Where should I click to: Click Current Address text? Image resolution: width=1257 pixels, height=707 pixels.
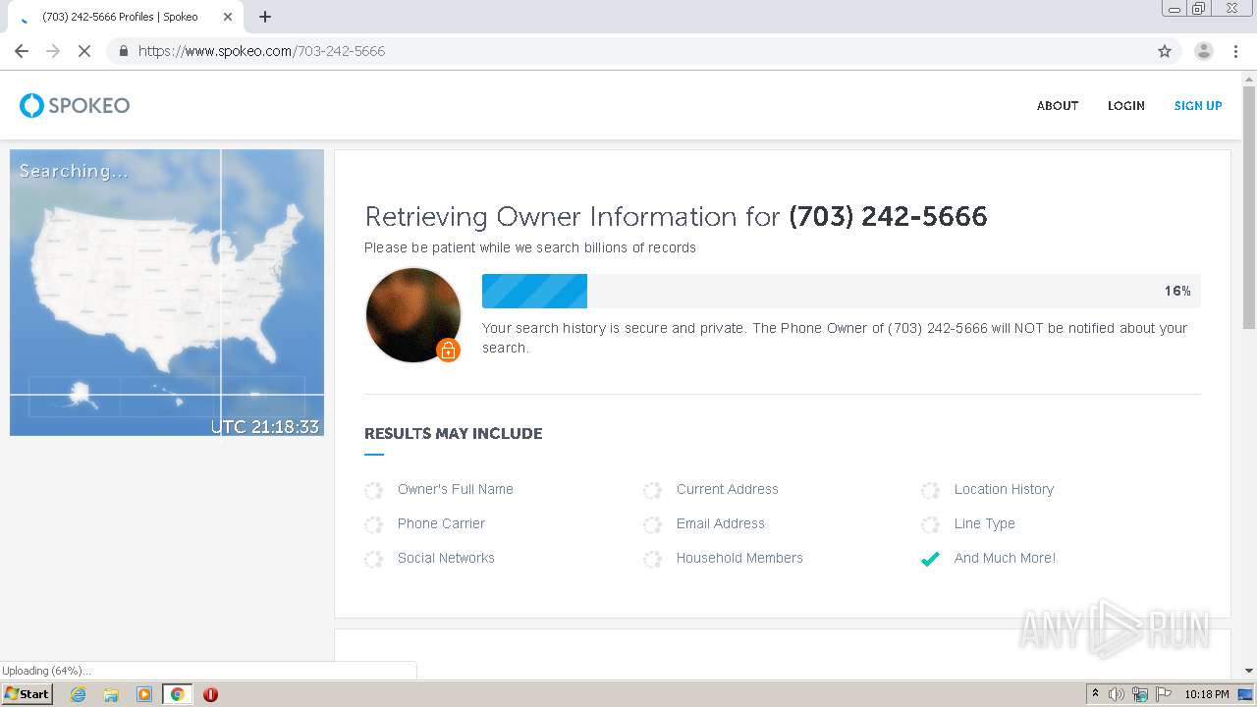point(728,489)
